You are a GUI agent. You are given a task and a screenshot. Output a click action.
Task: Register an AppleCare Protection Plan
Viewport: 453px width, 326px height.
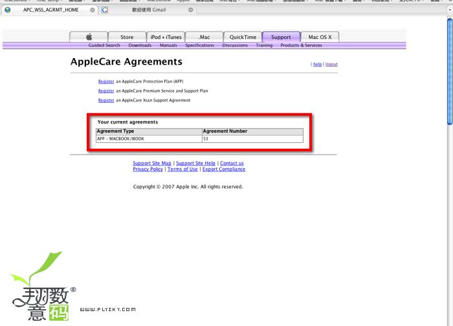106,81
